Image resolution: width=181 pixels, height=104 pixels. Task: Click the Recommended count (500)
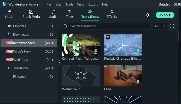(49, 43)
